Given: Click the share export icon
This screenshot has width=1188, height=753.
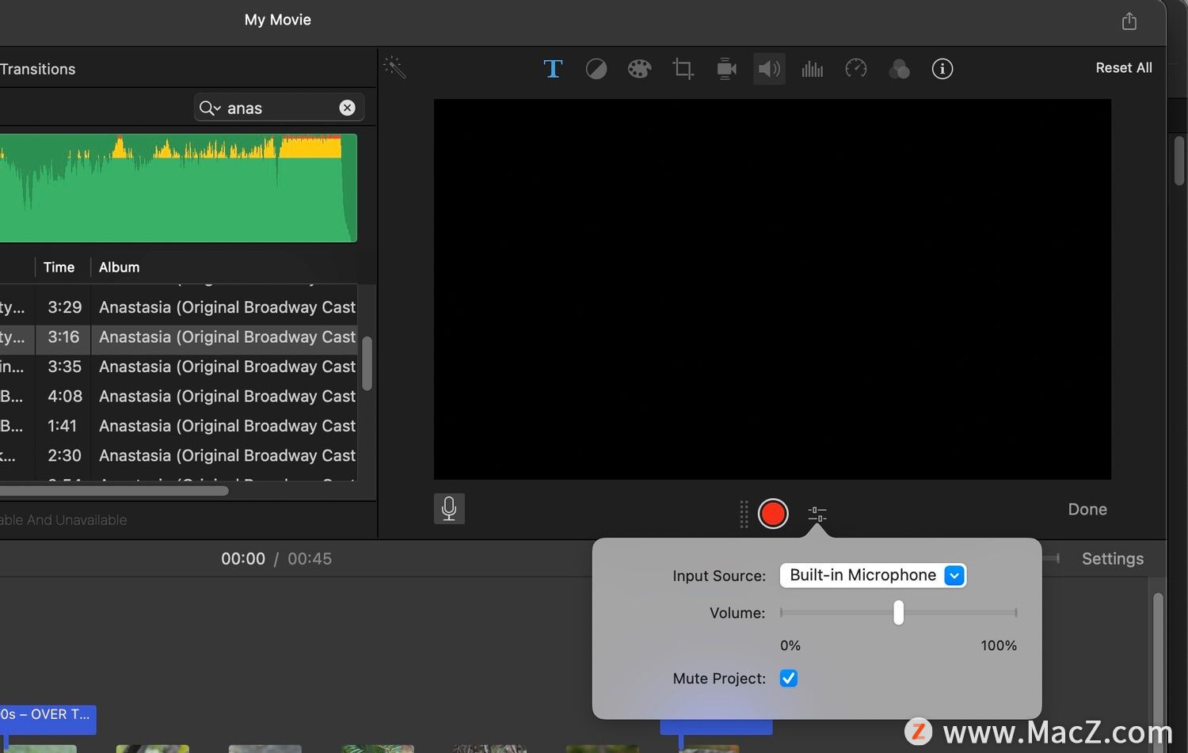Looking at the screenshot, I should 1129,21.
